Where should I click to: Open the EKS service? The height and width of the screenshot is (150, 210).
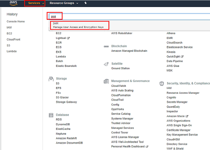[59, 52]
